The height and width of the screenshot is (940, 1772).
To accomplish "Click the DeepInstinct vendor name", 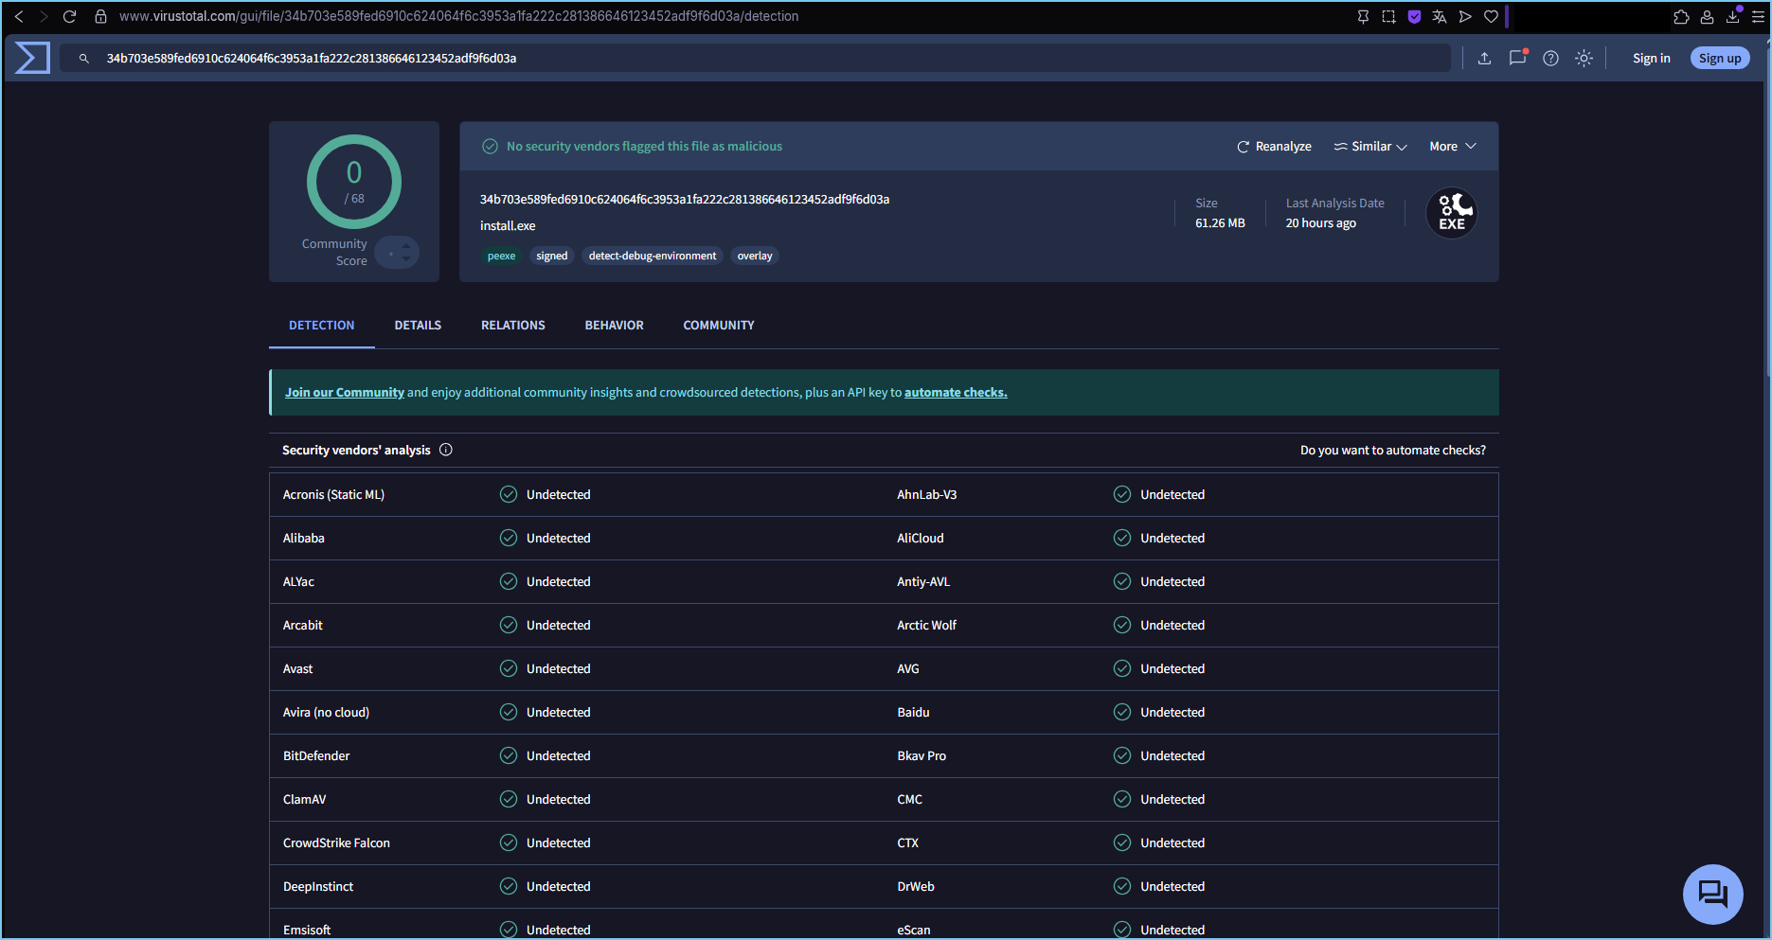I will [x=318, y=886].
